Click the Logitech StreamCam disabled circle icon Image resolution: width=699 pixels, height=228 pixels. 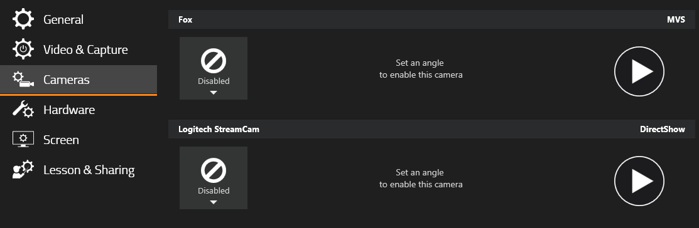coord(214,170)
